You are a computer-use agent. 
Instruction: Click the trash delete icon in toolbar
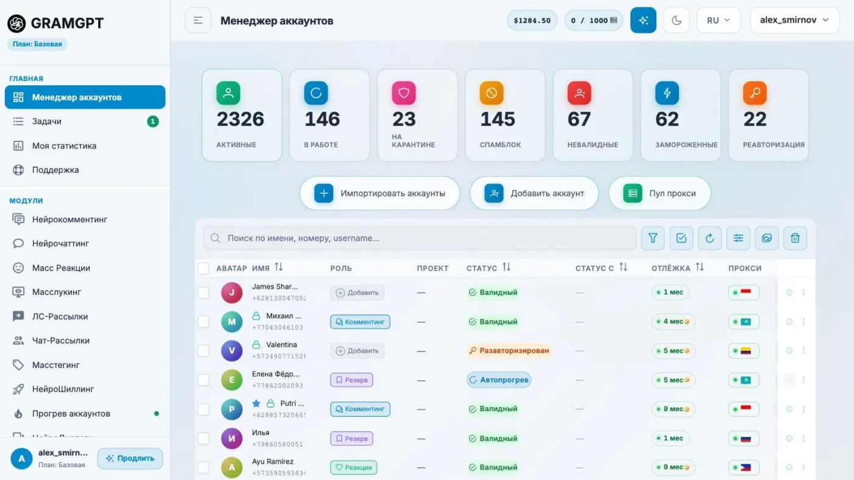click(795, 238)
